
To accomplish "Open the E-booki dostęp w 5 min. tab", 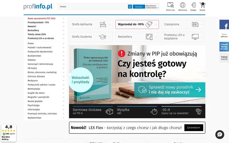I will [224, 46].
